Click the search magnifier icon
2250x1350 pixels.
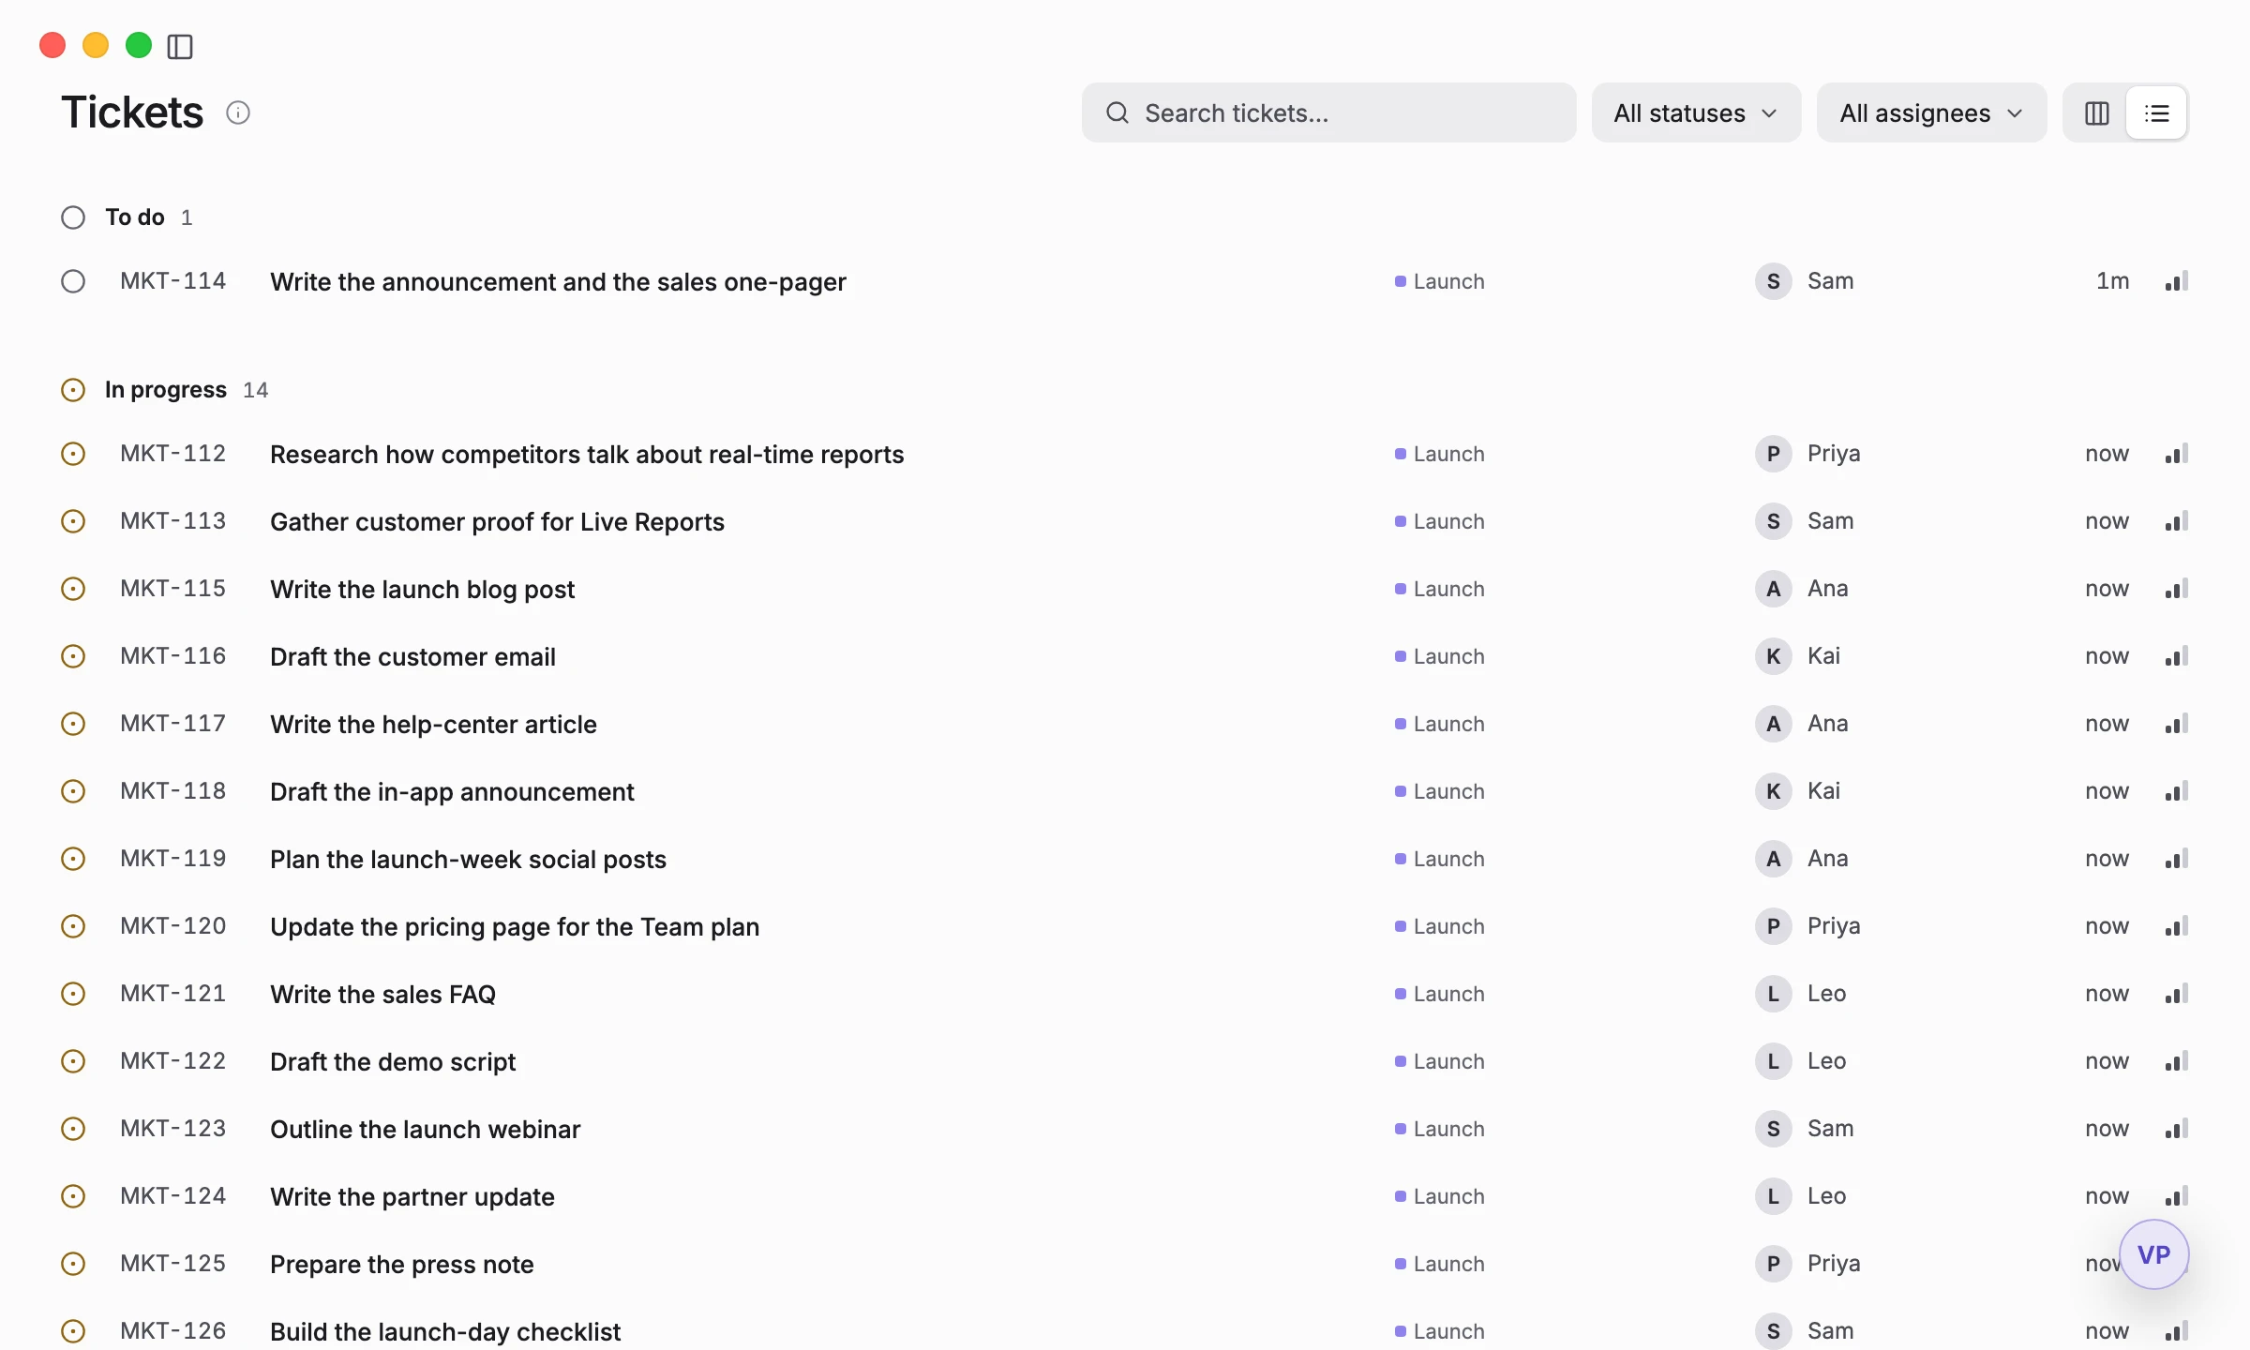pyautogui.click(x=1117, y=113)
